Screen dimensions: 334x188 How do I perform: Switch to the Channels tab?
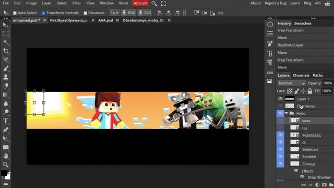tap(301, 75)
